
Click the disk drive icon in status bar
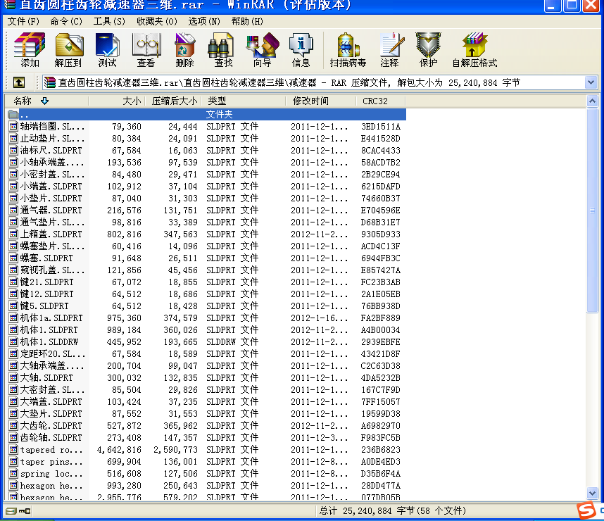11,511
